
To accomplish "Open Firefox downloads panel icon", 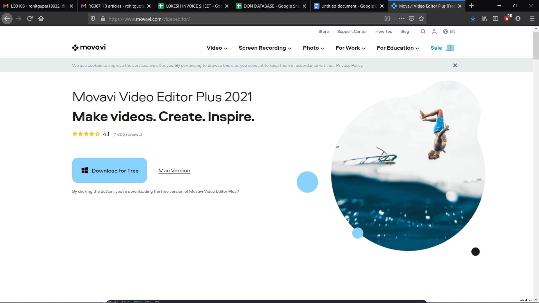I will [x=473, y=19].
